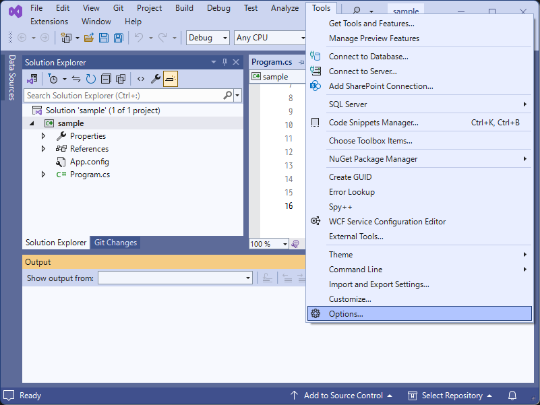Click Sync with Active Document icon
This screenshot has height=405, width=540.
click(76, 80)
